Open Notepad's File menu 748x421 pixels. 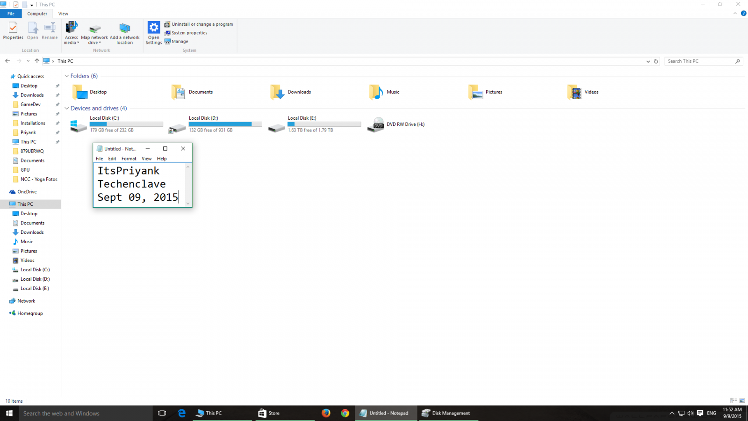click(100, 159)
